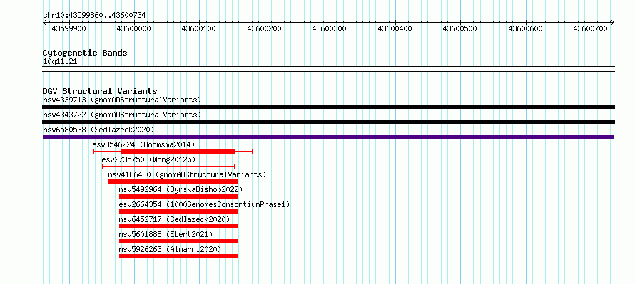Image resolution: width=635 pixels, height=284 pixels.
Task: Open nsv6580538 (Sedlazeck2020) label
Action: coord(98,130)
